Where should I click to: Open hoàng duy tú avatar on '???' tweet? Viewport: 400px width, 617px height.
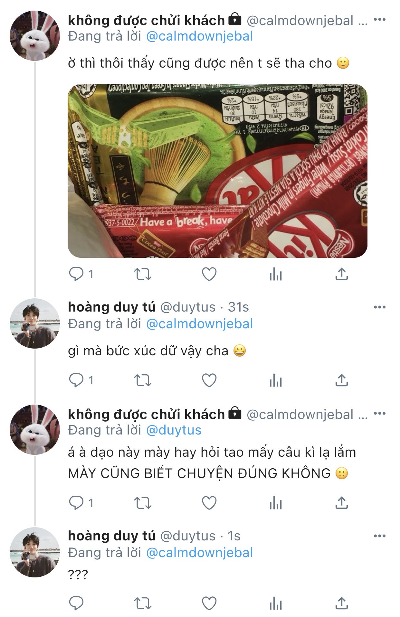point(35,552)
